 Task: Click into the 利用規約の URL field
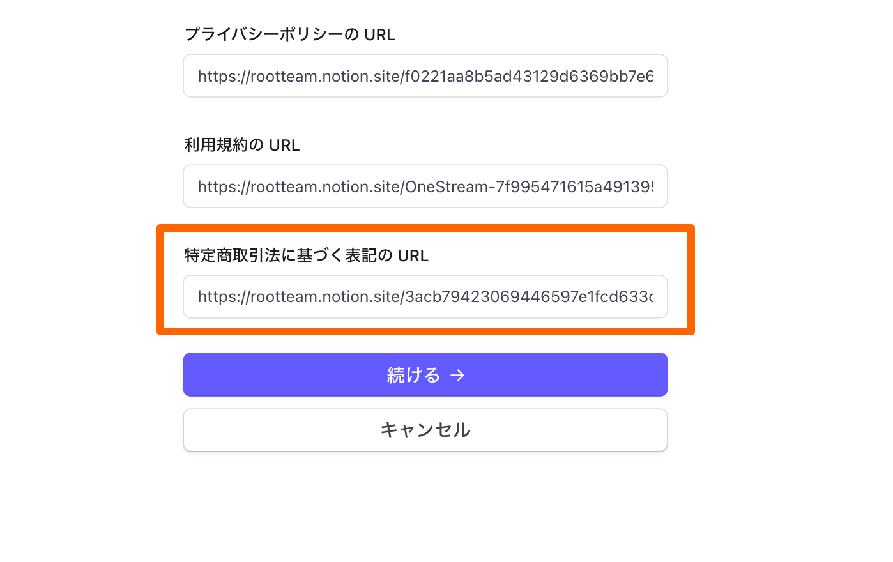pyautogui.click(x=425, y=186)
